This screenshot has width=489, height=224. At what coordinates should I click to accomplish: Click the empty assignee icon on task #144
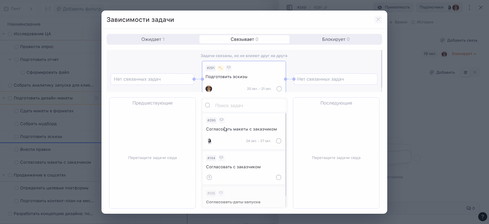(x=209, y=178)
